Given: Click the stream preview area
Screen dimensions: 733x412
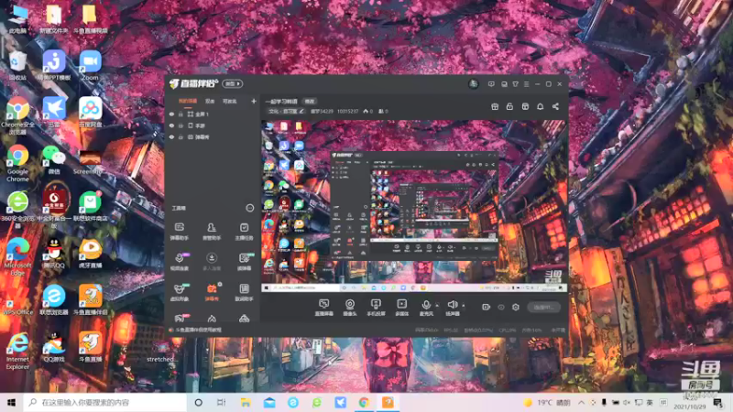Looking at the screenshot, I should [414, 206].
